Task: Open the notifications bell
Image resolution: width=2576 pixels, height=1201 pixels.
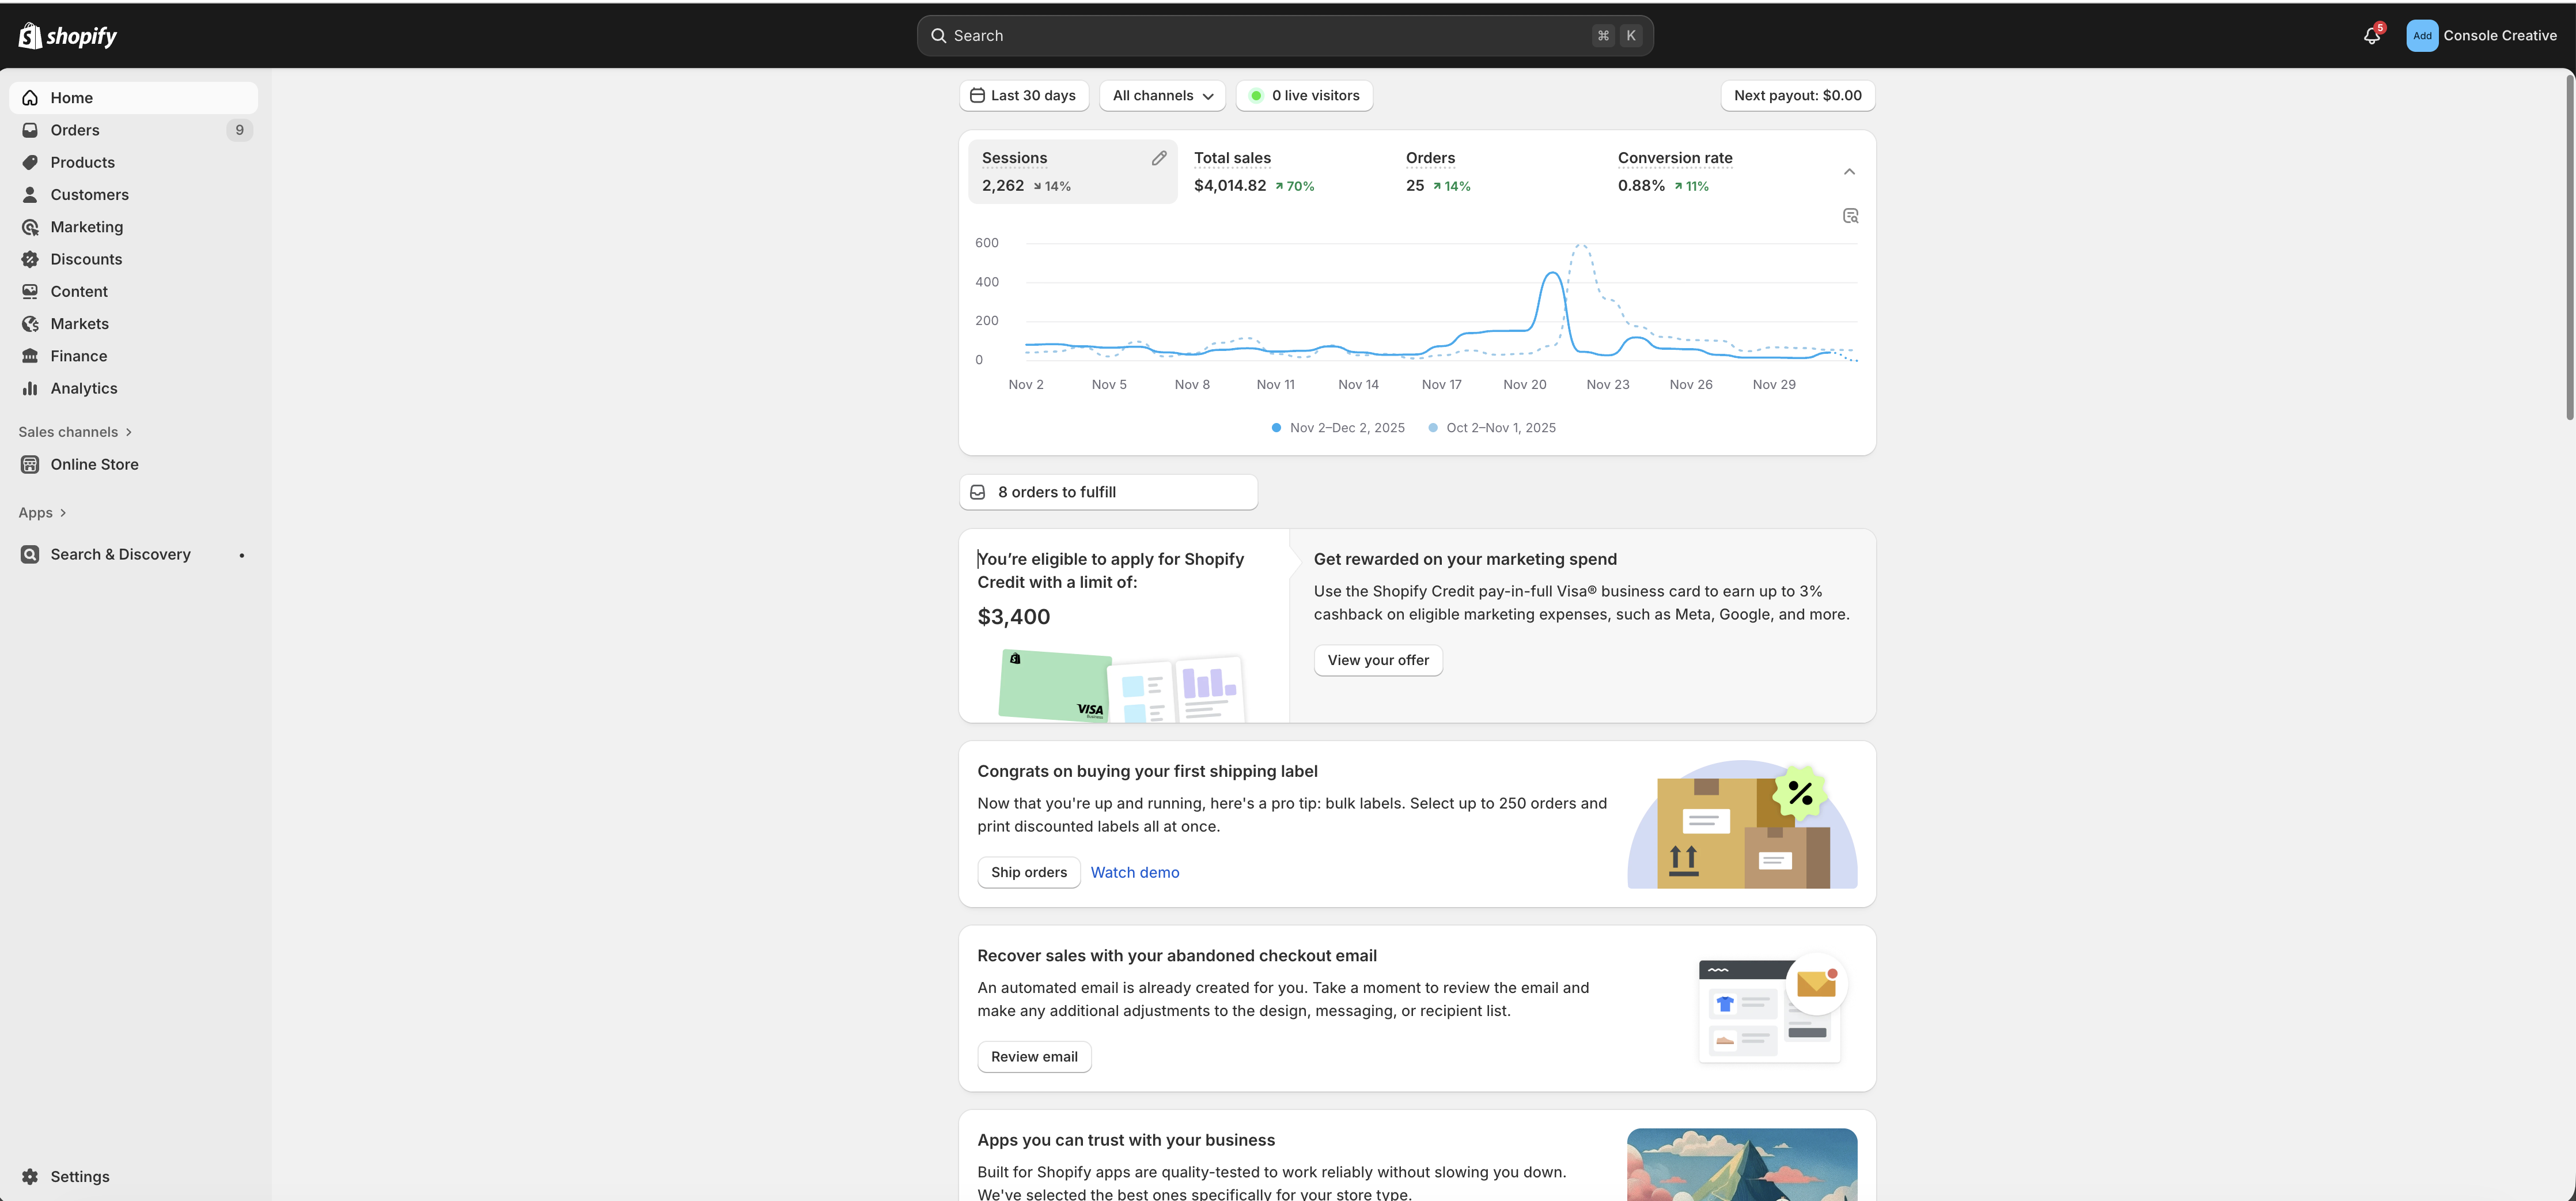Action: (x=2371, y=35)
